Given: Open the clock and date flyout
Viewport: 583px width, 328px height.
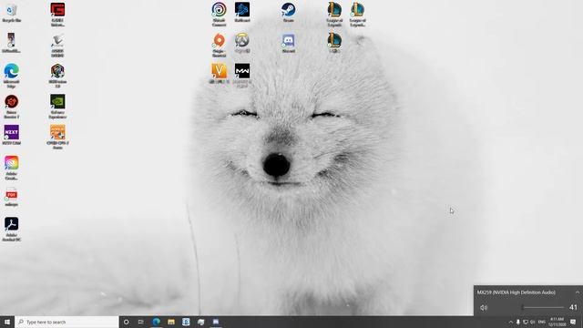Looking at the screenshot, I should tap(557, 322).
